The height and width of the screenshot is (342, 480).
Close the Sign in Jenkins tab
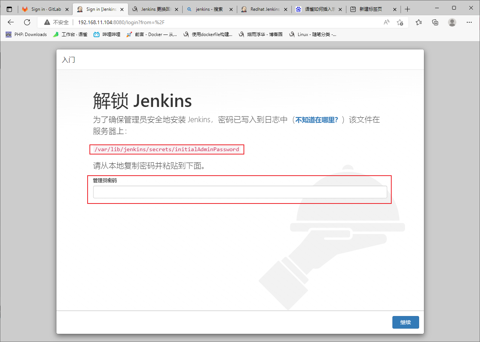click(x=122, y=9)
